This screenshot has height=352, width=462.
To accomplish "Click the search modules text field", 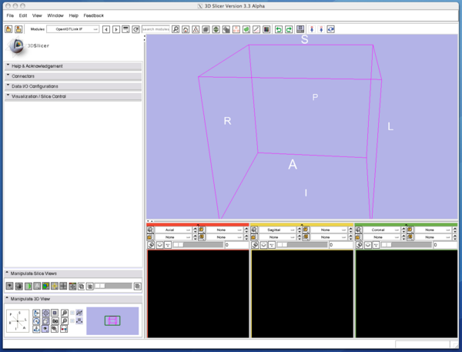I will pyautogui.click(x=156, y=29).
